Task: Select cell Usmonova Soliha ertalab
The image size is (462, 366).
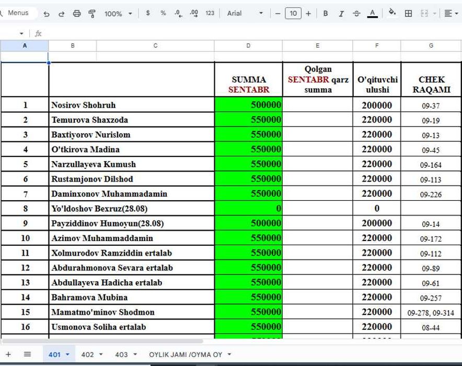Action: 132,327
